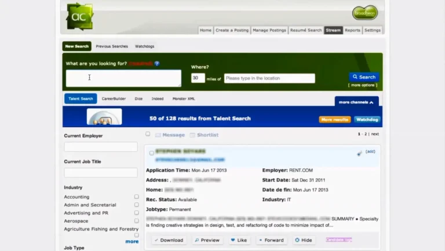Select the first candidate result checkbox
This screenshot has height=251, width=445.
tap(152, 153)
